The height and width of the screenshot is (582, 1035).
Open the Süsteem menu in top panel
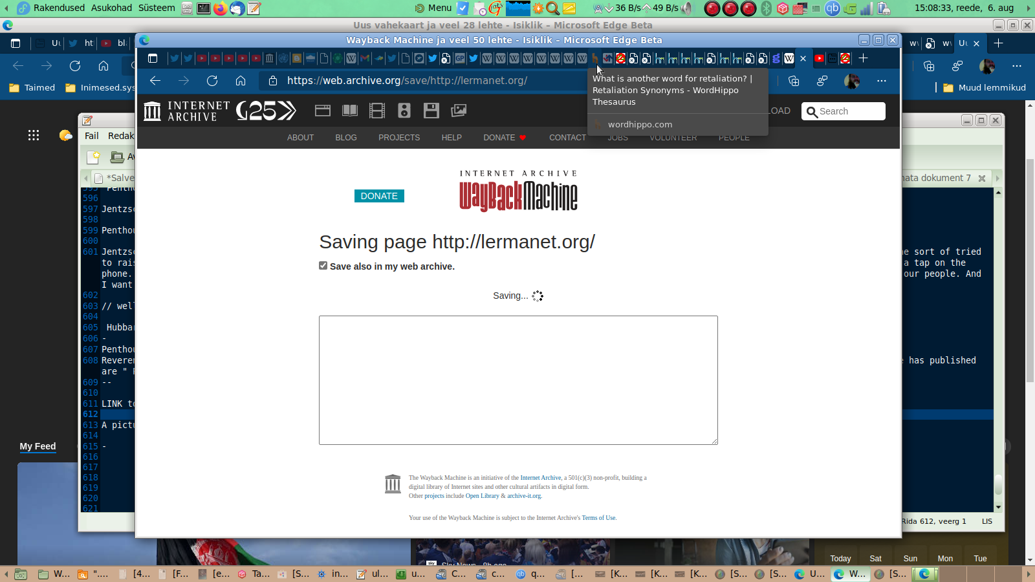tap(157, 8)
